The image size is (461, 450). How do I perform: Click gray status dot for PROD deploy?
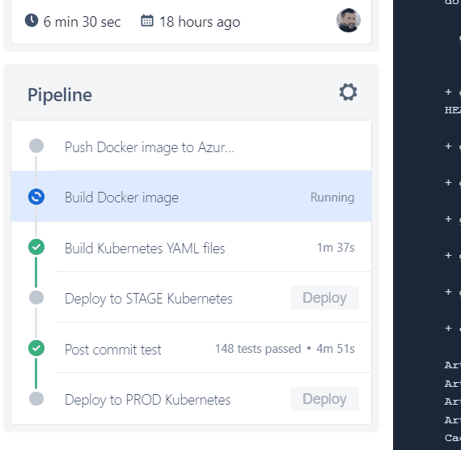[36, 399]
